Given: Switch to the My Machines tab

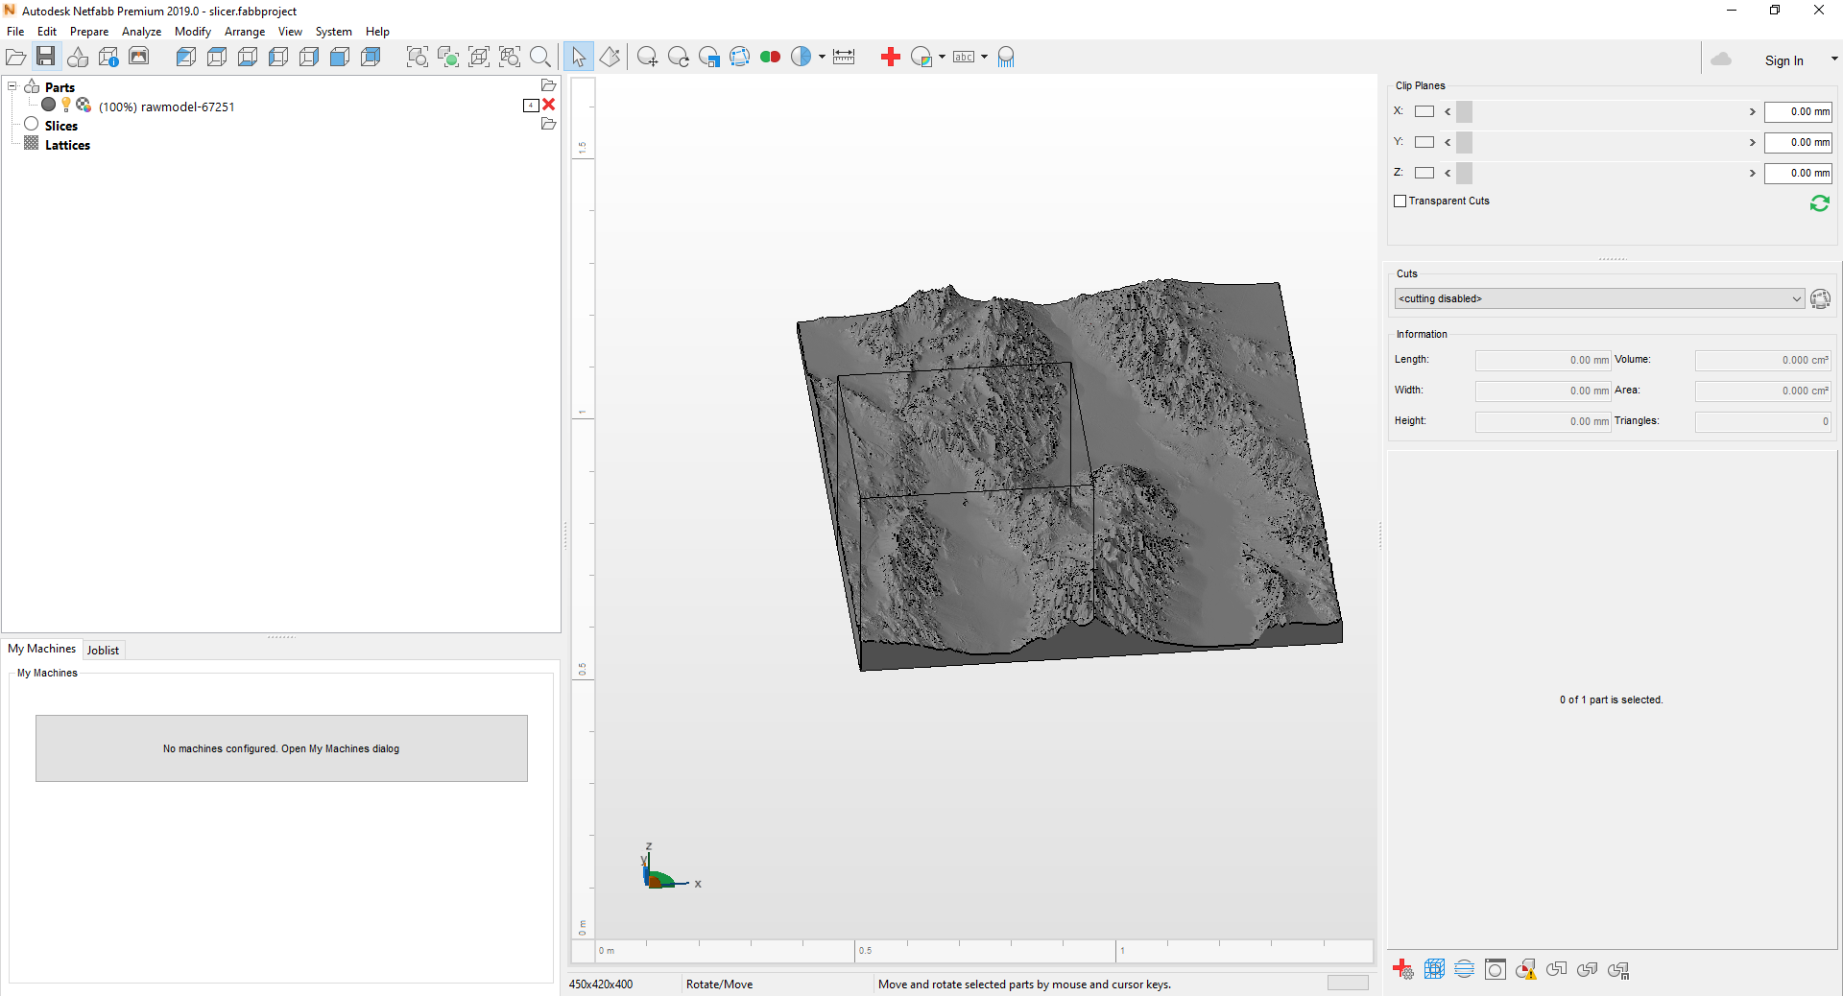Looking at the screenshot, I should click(41, 649).
